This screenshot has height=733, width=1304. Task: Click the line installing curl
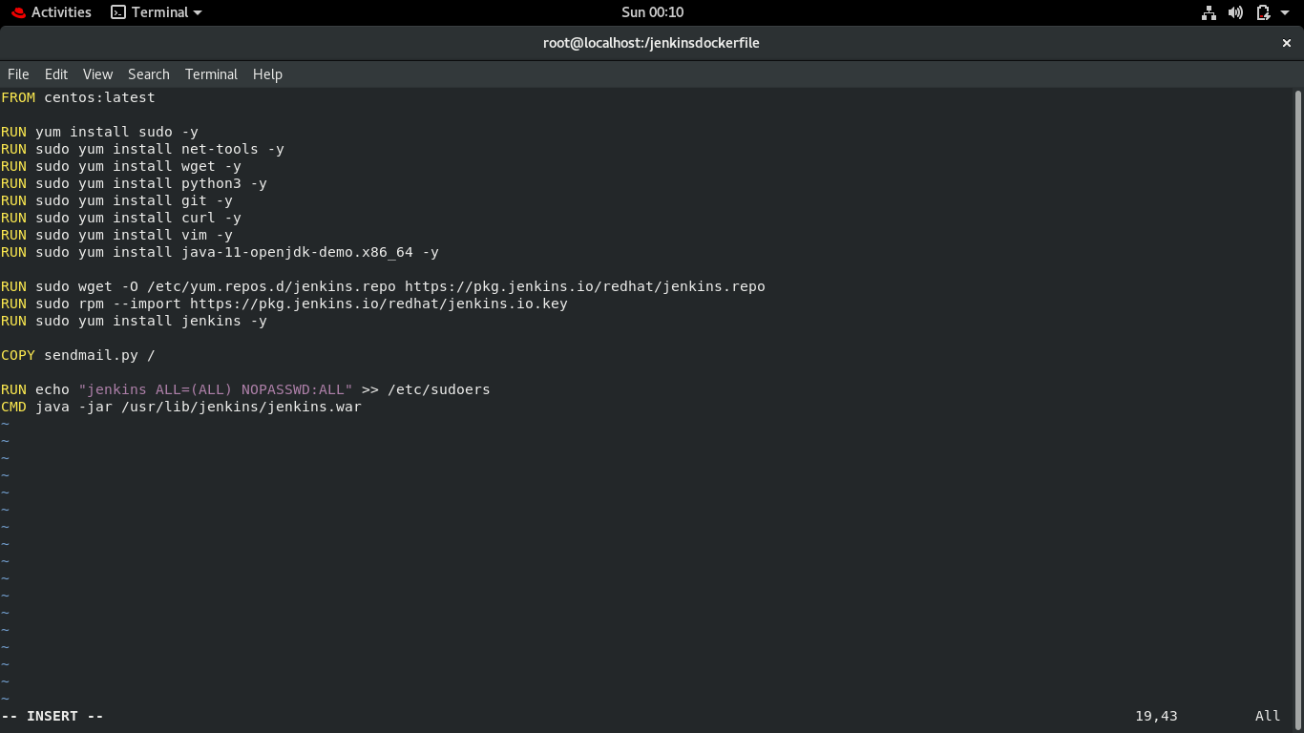point(121,218)
